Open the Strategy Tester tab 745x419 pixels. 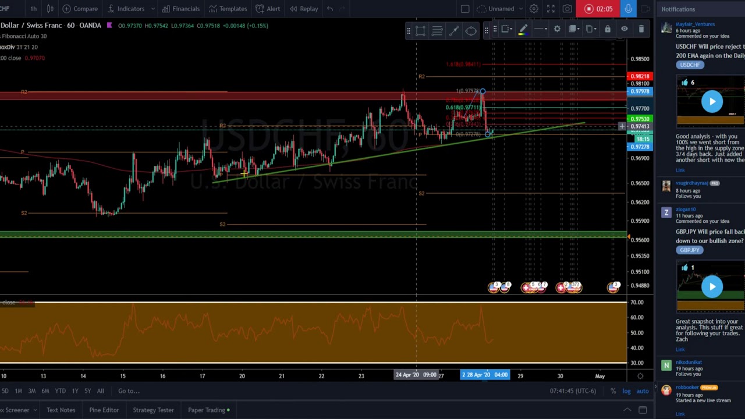[x=153, y=410]
